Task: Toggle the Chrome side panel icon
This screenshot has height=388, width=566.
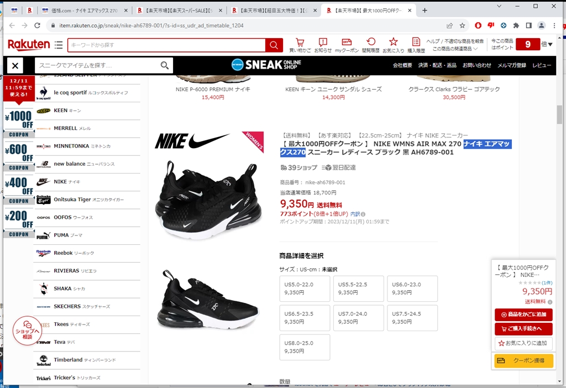Action: click(529, 25)
